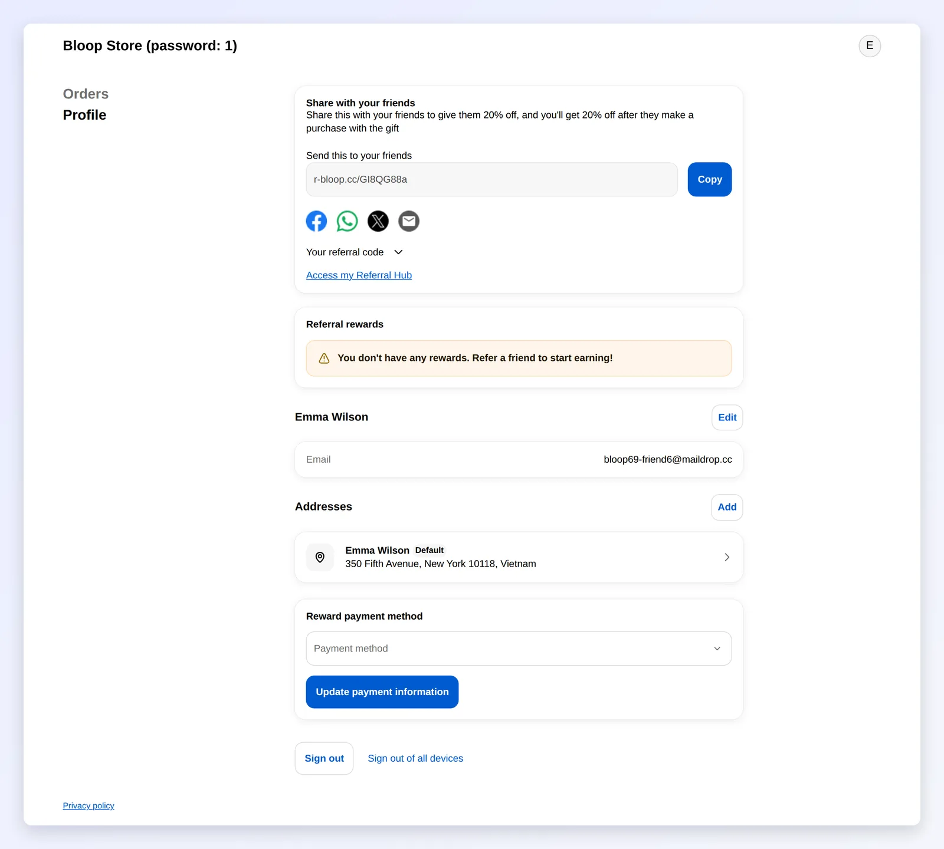Share referral link via WhatsApp icon
Image resolution: width=944 pixels, height=849 pixels.
pos(347,221)
